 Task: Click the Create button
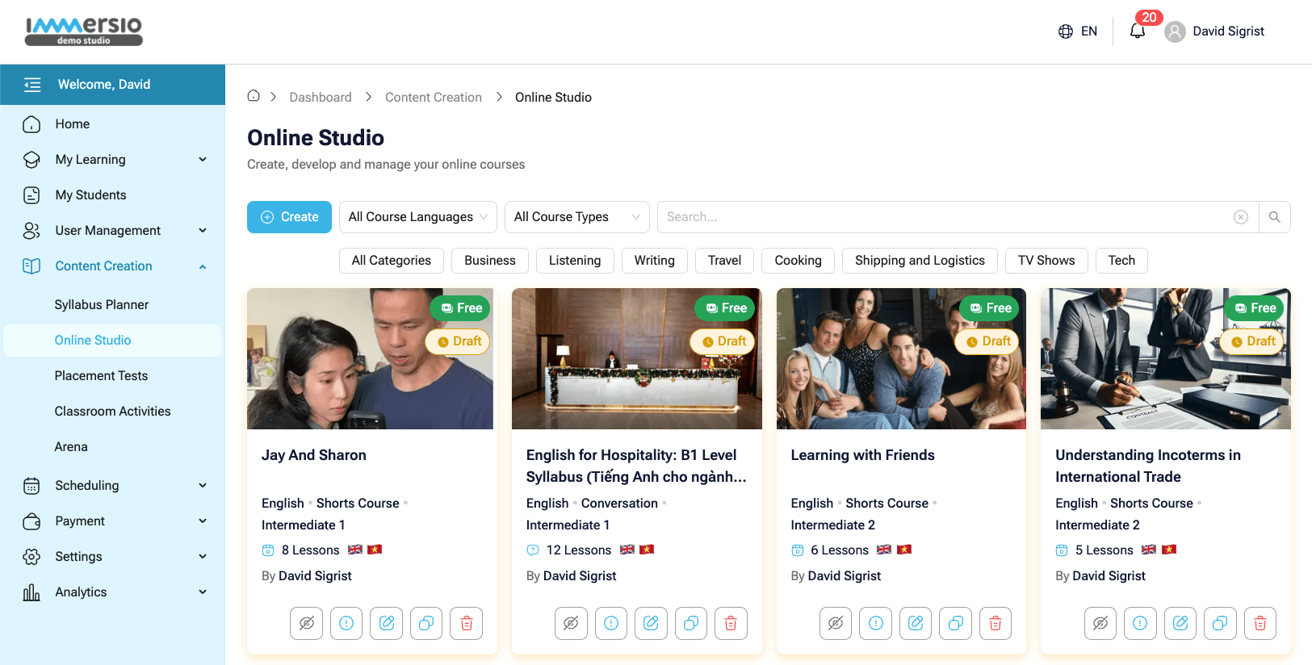pyautogui.click(x=289, y=217)
